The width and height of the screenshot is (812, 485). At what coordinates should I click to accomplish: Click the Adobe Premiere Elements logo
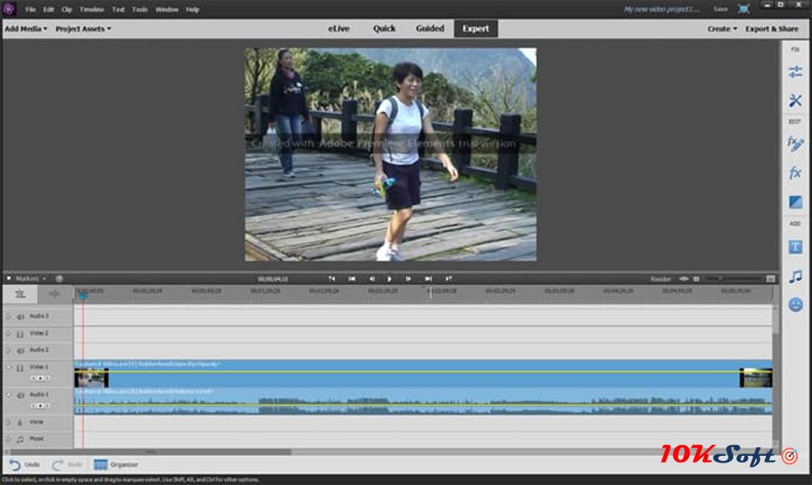(x=9, y=9)
